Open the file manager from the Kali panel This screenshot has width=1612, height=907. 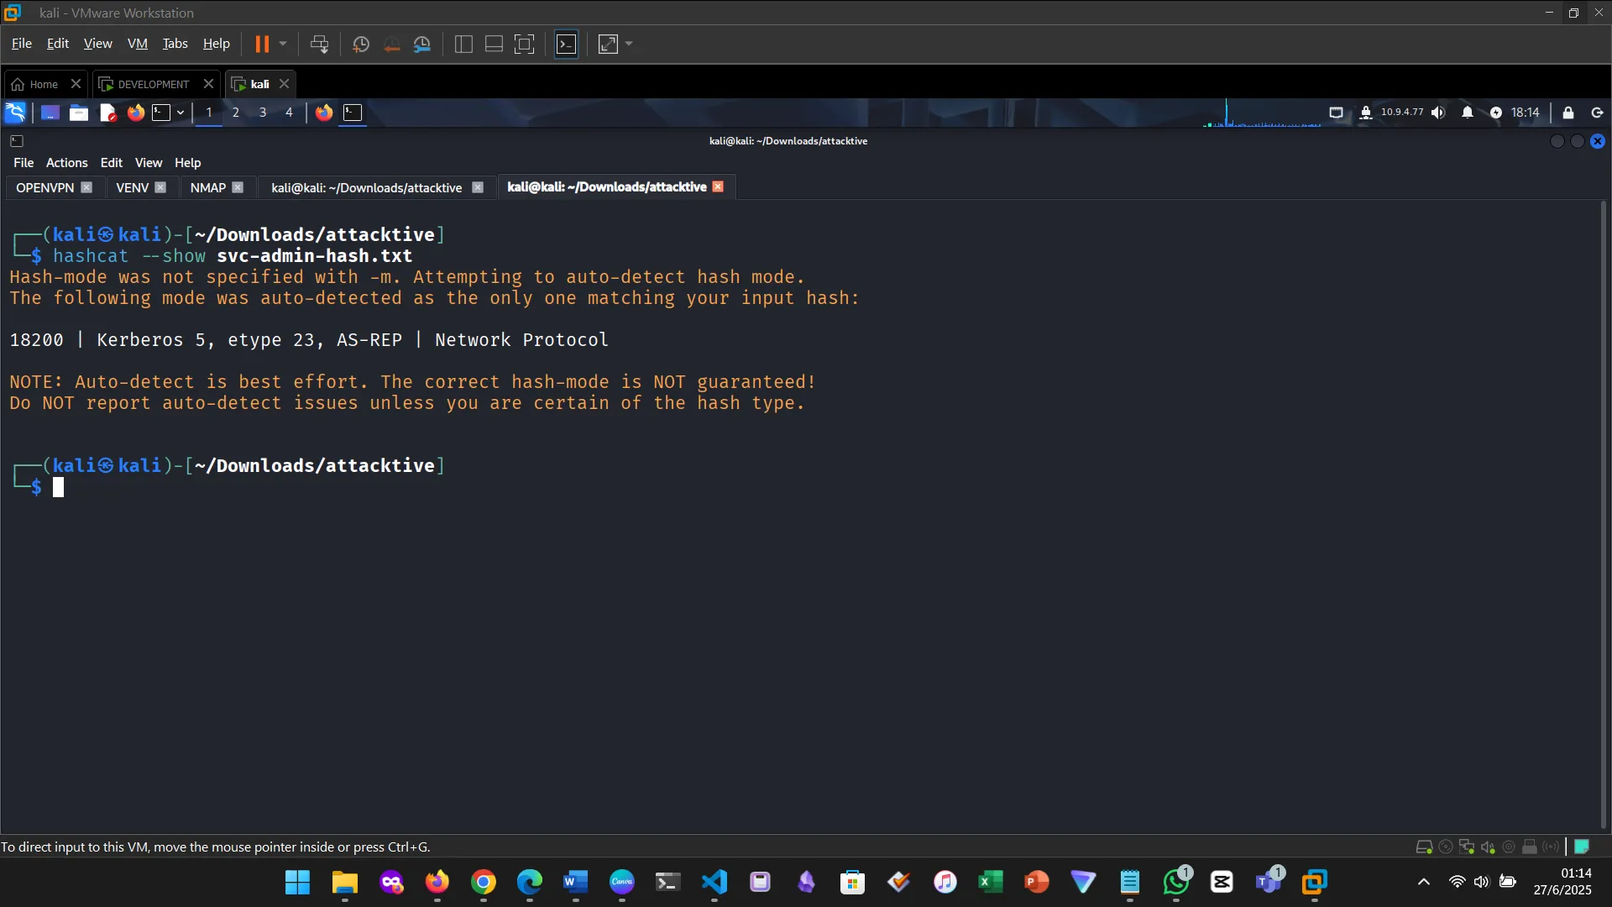(x=78, y=113)
